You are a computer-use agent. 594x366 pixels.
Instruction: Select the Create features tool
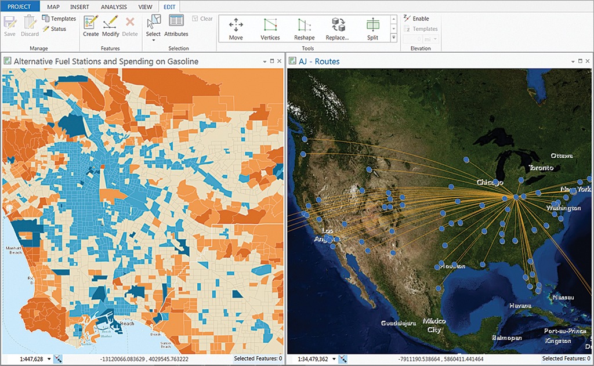point(91,26)
